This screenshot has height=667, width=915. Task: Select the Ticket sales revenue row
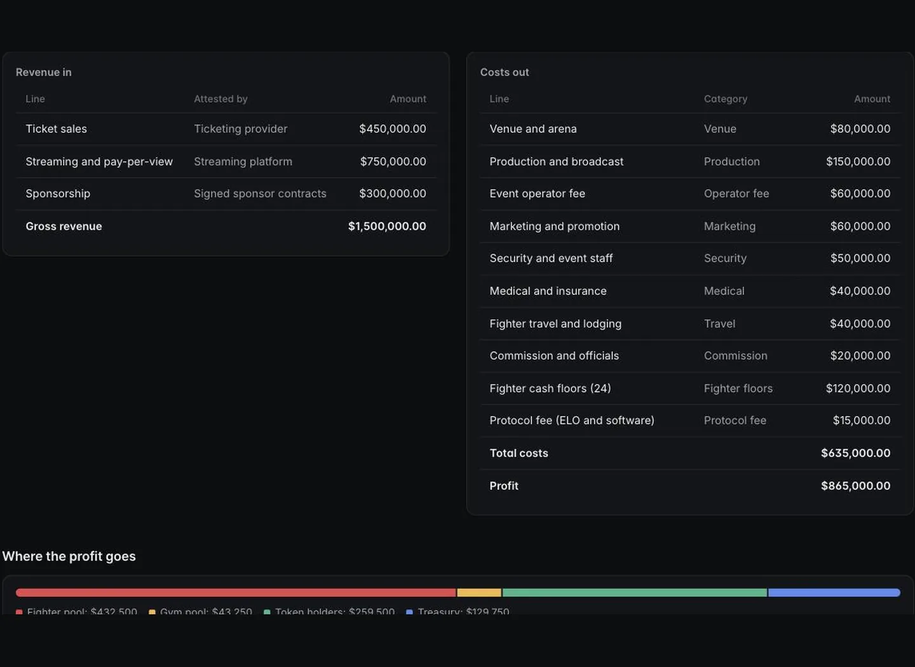pyautogui.click(x=226, y=129)
